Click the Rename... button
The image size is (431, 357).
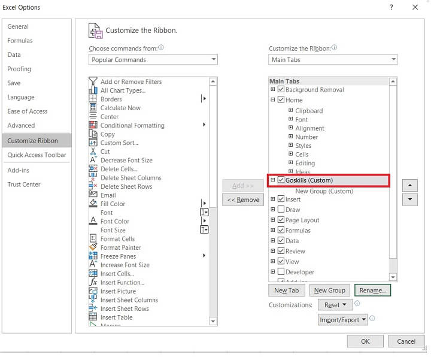click(372, 291)
